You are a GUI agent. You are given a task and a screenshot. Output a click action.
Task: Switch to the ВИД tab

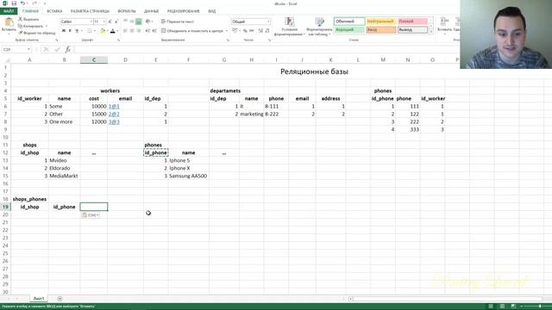211,11
